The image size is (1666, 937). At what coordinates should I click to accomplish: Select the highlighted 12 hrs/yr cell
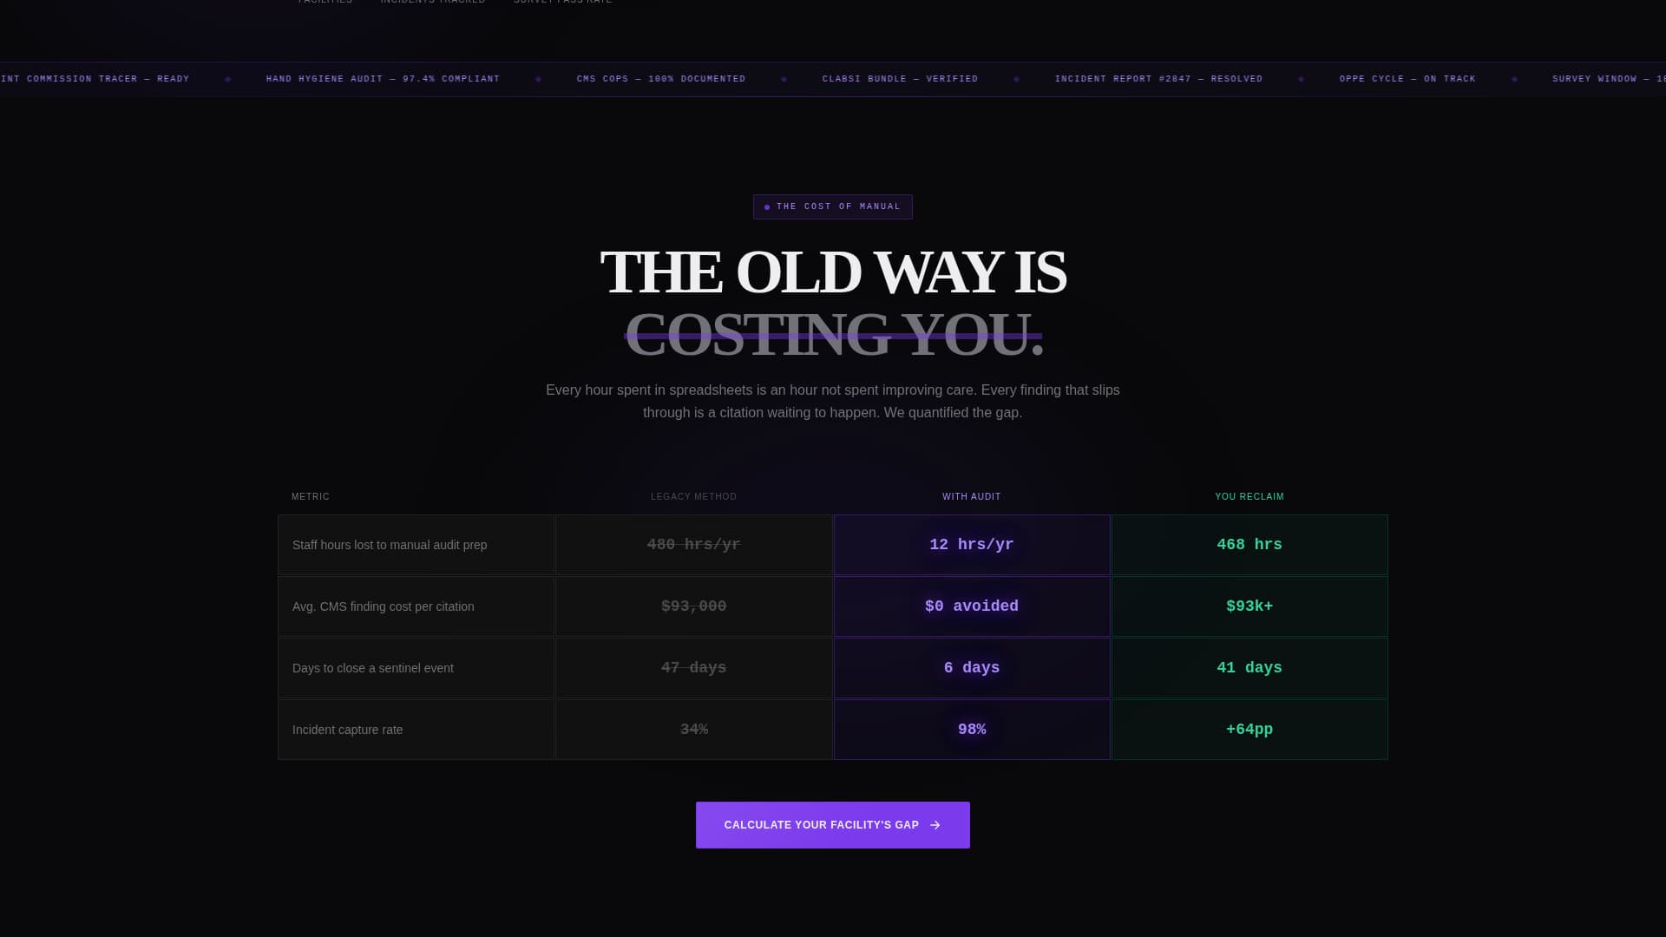click(971, 544)
